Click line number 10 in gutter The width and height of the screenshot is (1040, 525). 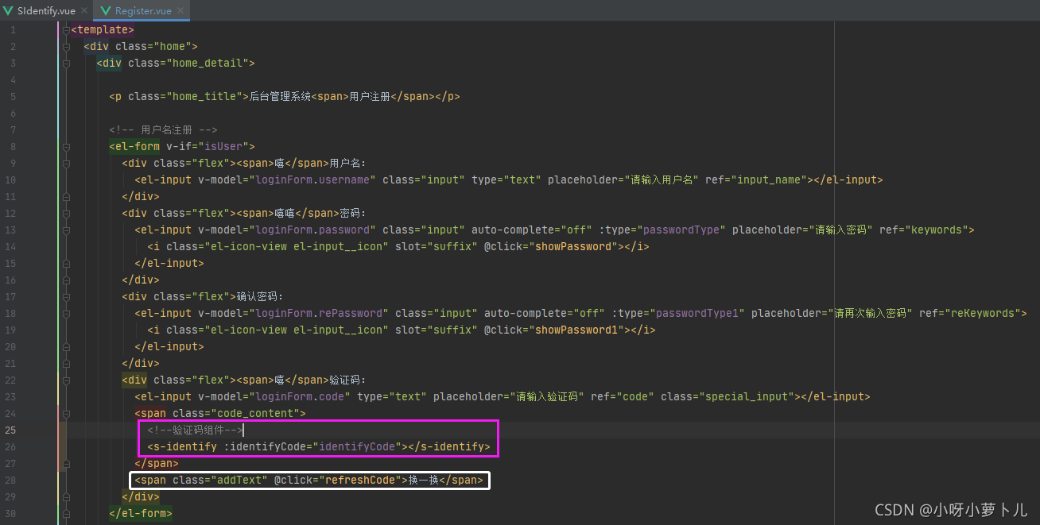pyautogui.click(x=10, y=180)
